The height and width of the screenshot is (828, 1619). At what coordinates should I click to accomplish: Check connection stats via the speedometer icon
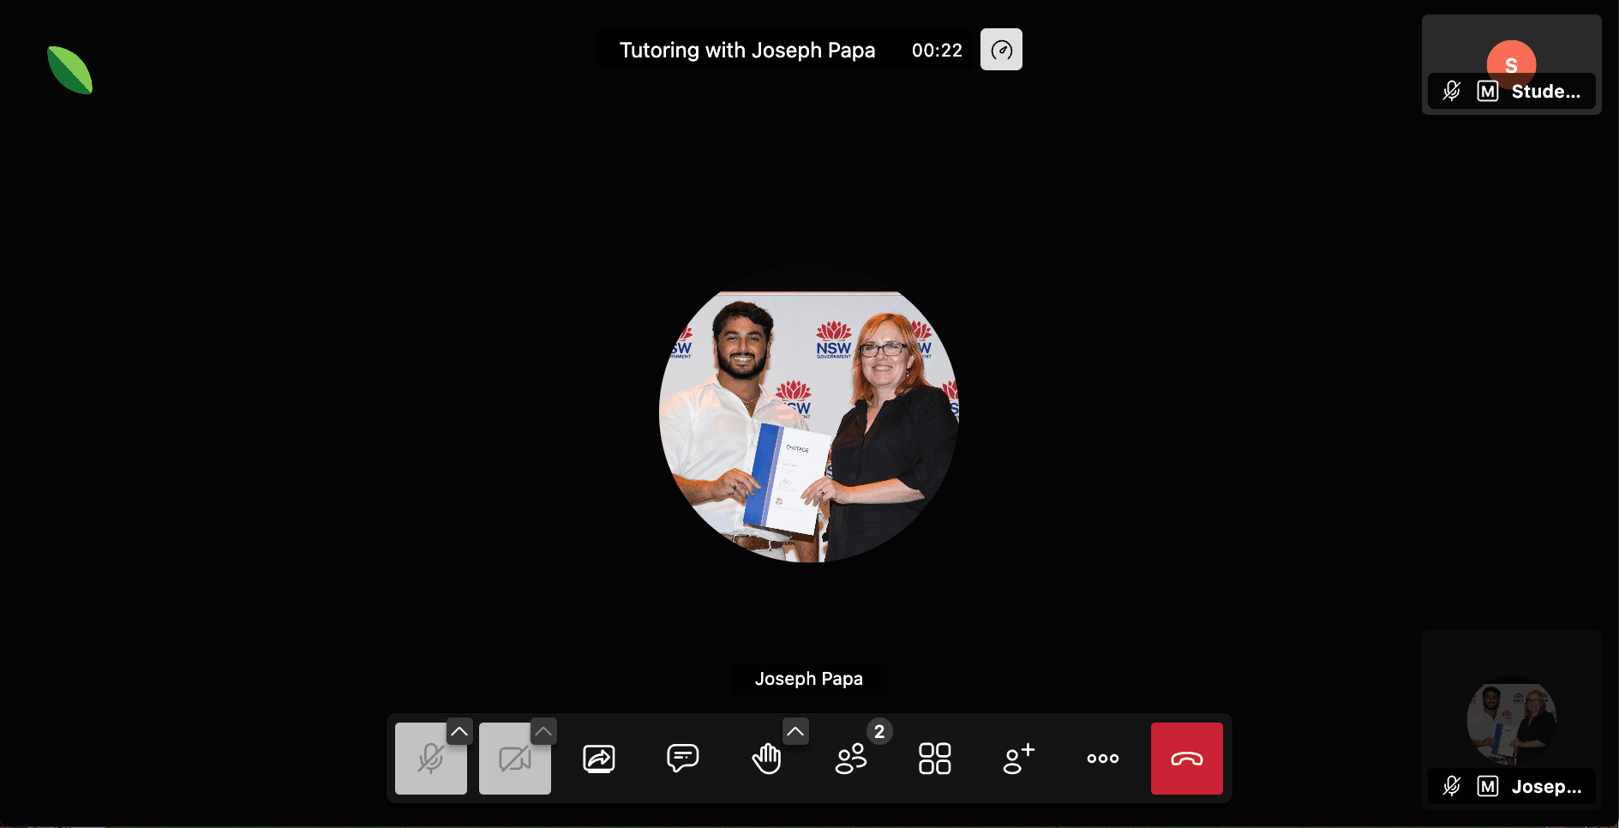tap(1000, 49)
